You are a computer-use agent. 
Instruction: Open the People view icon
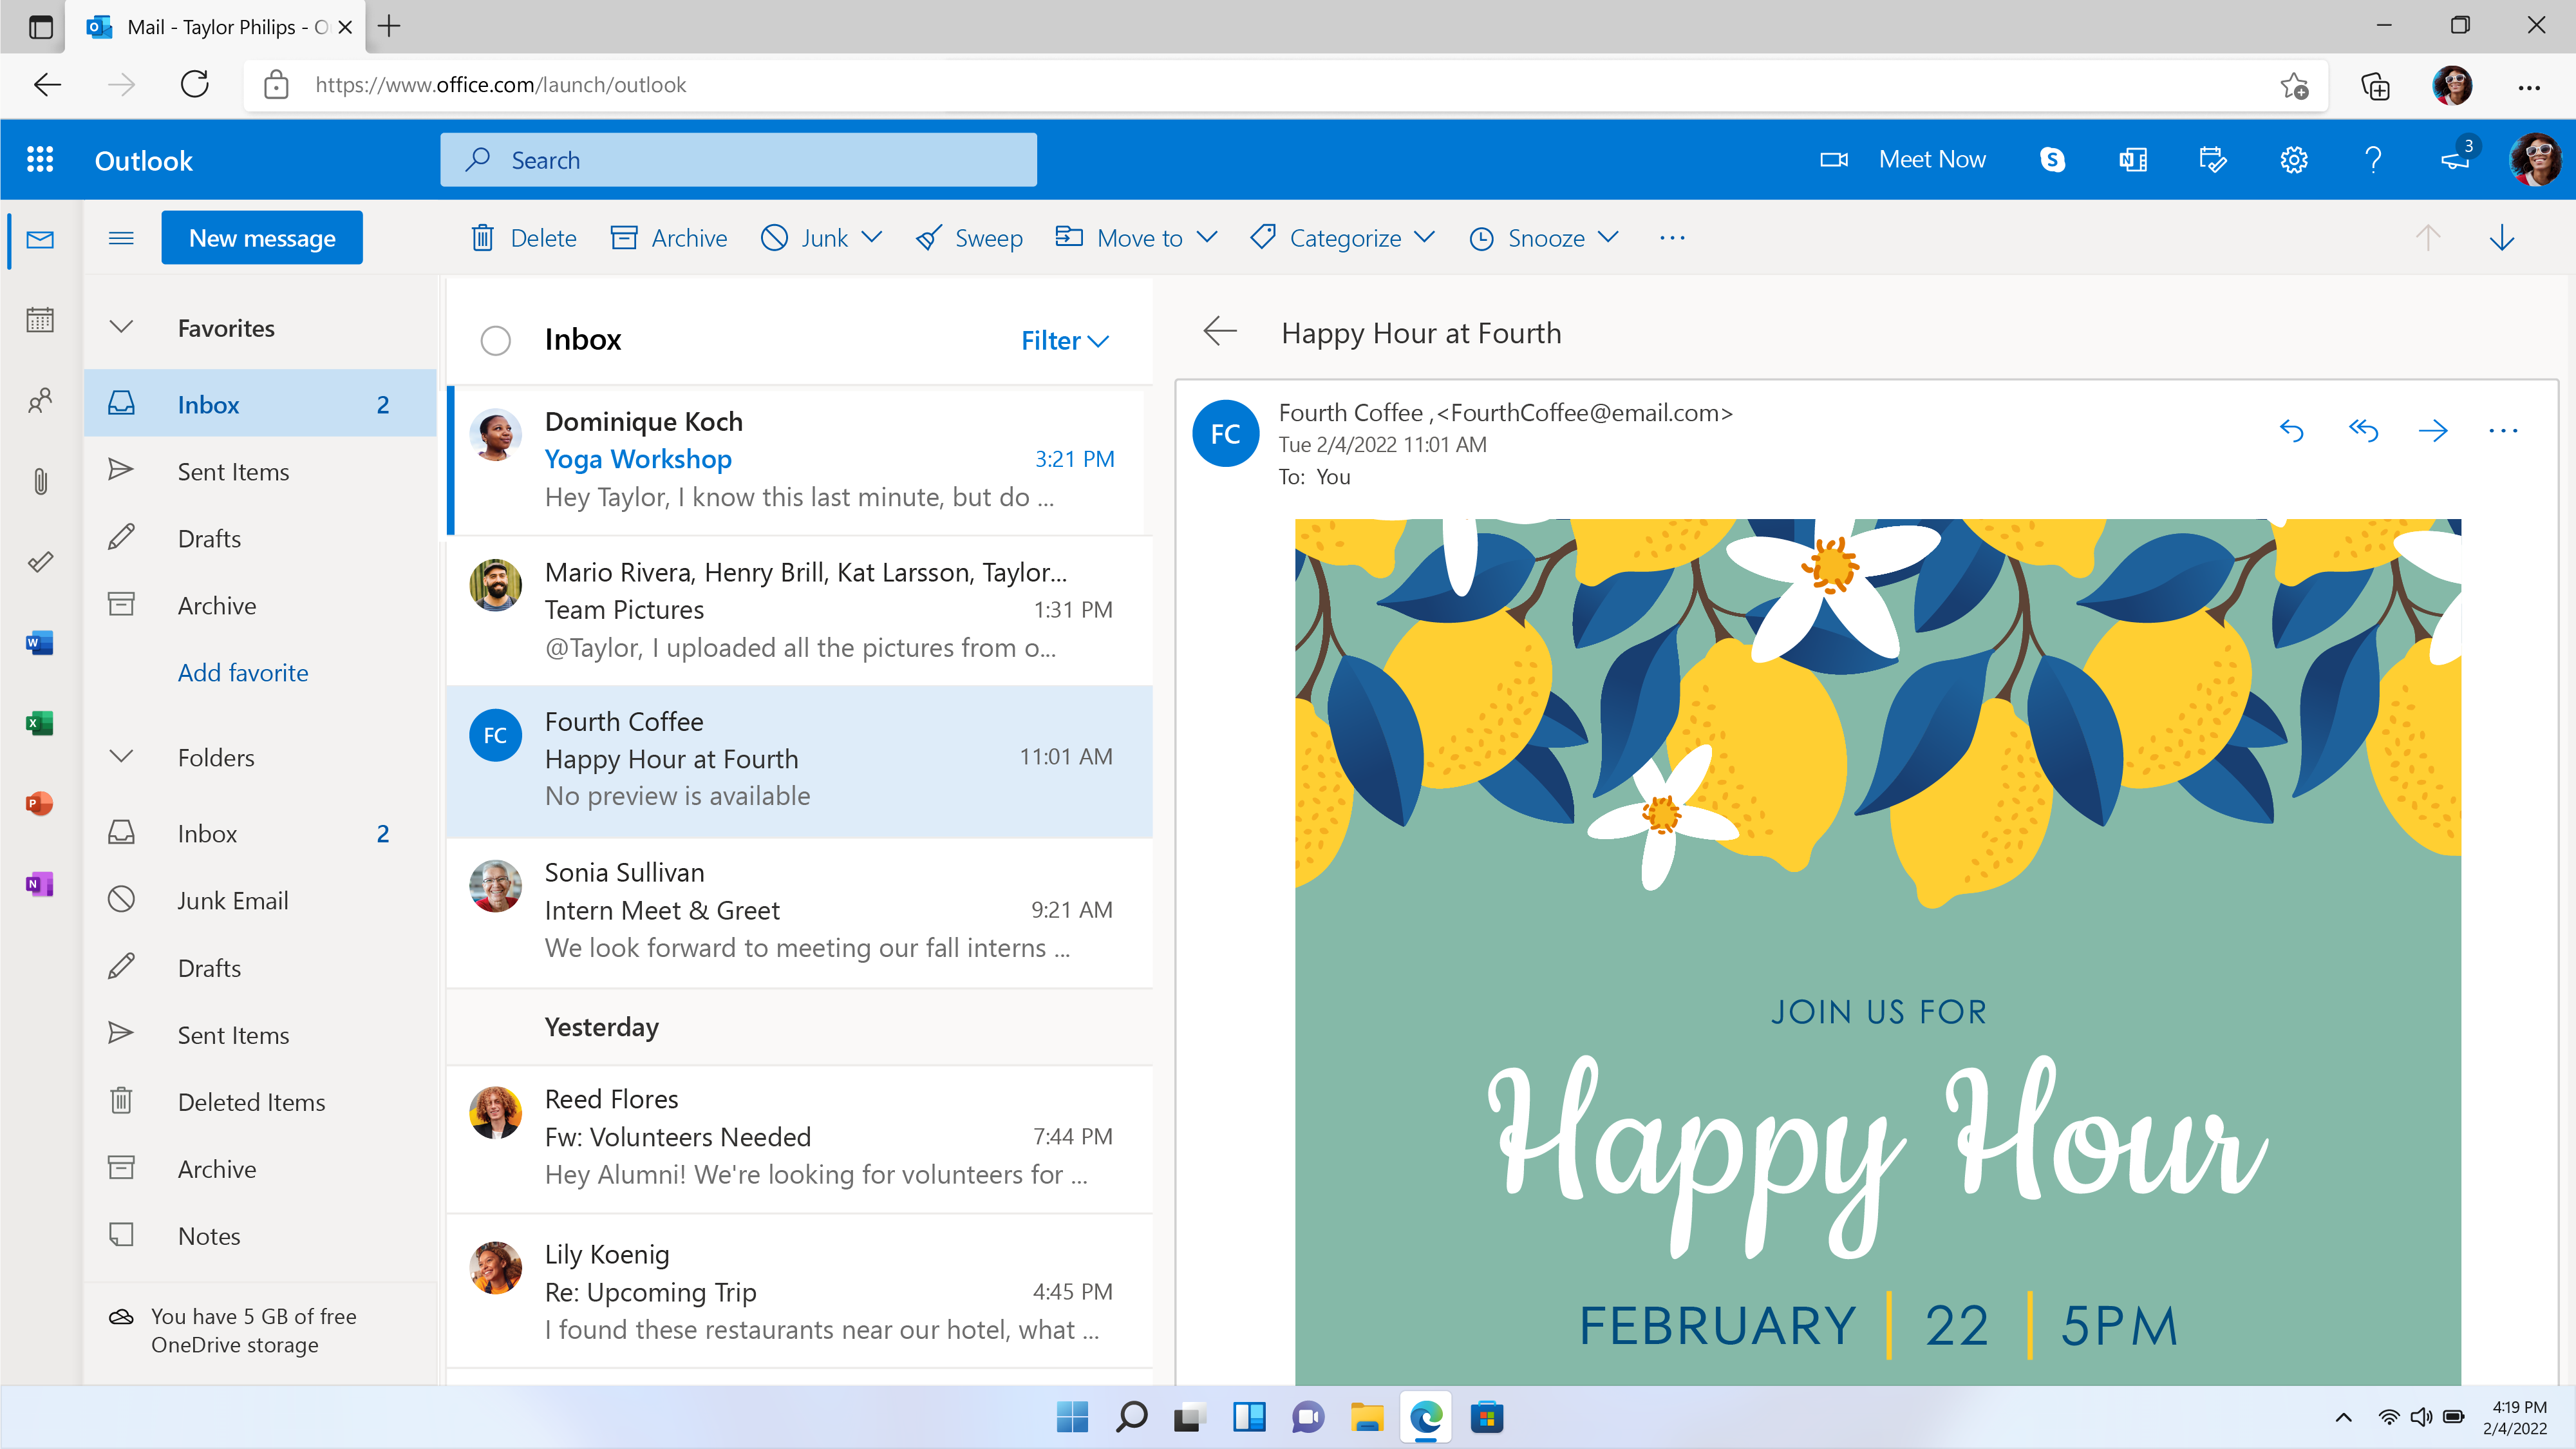40,401
